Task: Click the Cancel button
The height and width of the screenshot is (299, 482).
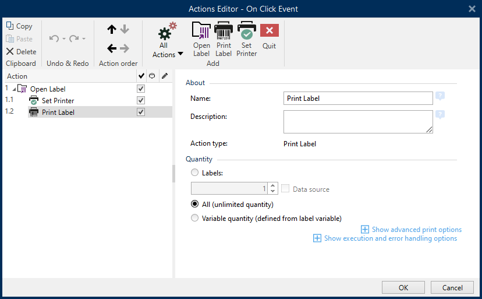Action: coord(452,287)
